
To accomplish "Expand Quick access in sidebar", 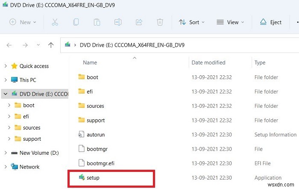I will click(6, 66).
